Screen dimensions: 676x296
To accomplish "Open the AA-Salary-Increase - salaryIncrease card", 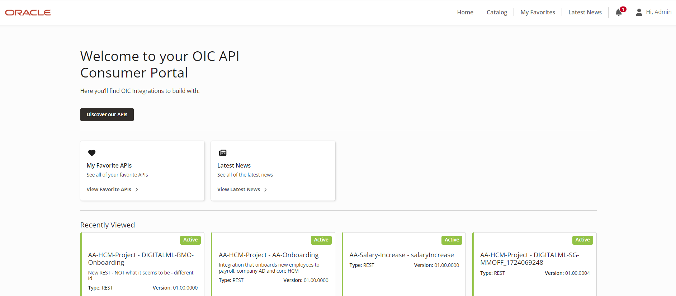I will tap(404, 264).
